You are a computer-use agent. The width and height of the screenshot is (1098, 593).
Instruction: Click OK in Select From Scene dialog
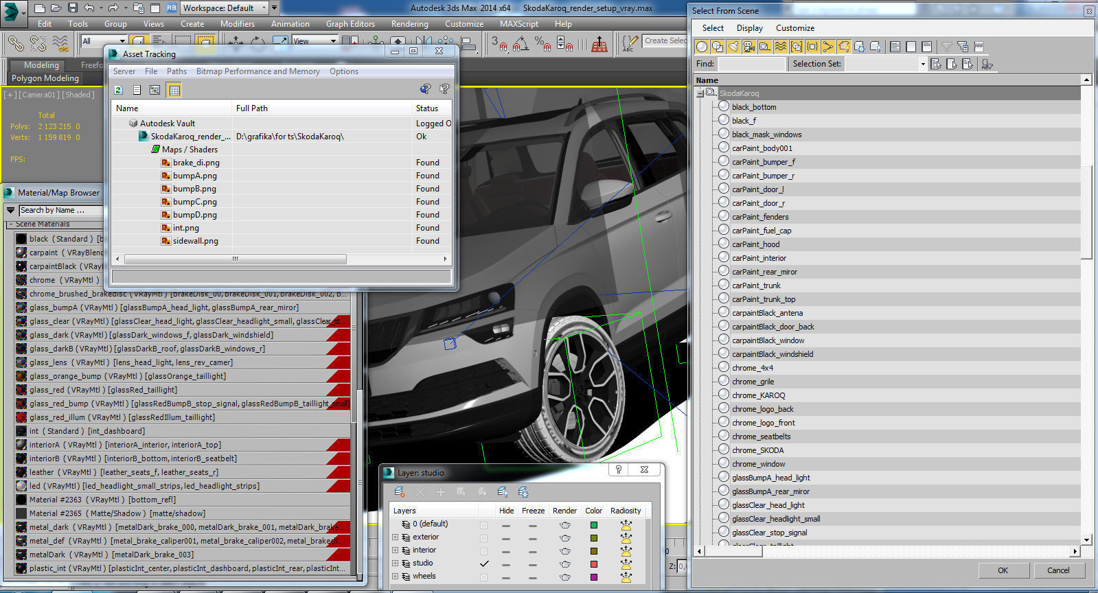point(1003,570)
